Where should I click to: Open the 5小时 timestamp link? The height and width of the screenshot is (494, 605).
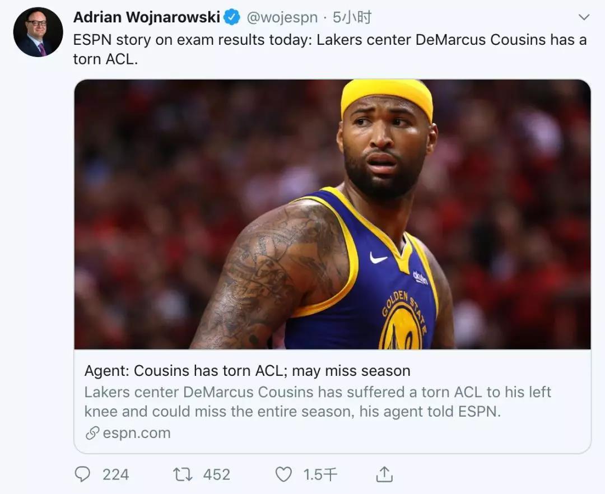coord(351,17)
